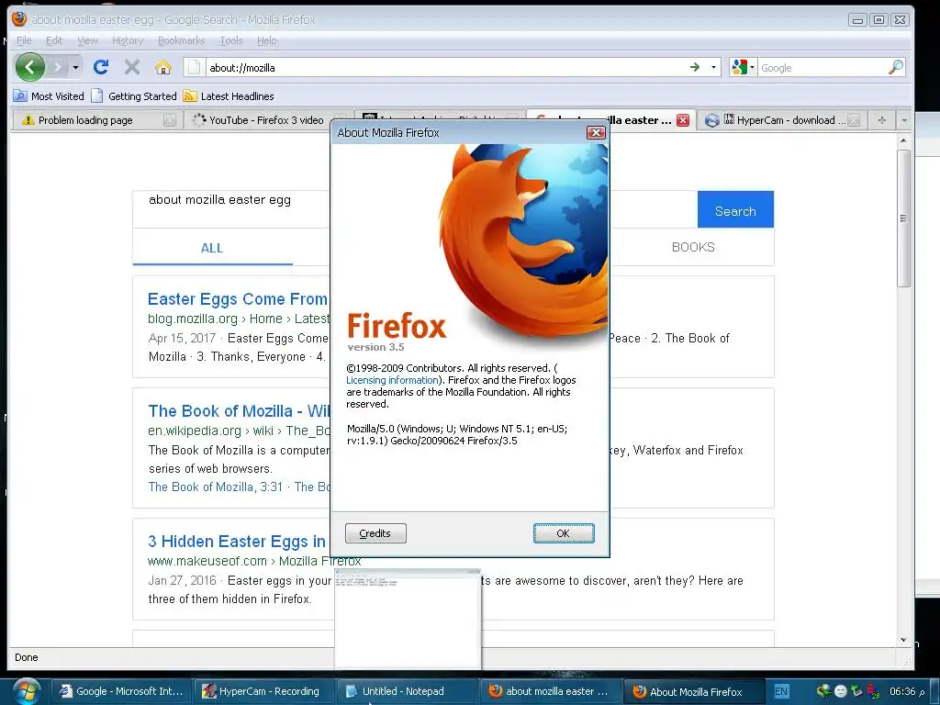The height and width of the screenshot is (705, 940).
Task: Click the Firefox logo in the title bar
Action: [x=19, y=19]
